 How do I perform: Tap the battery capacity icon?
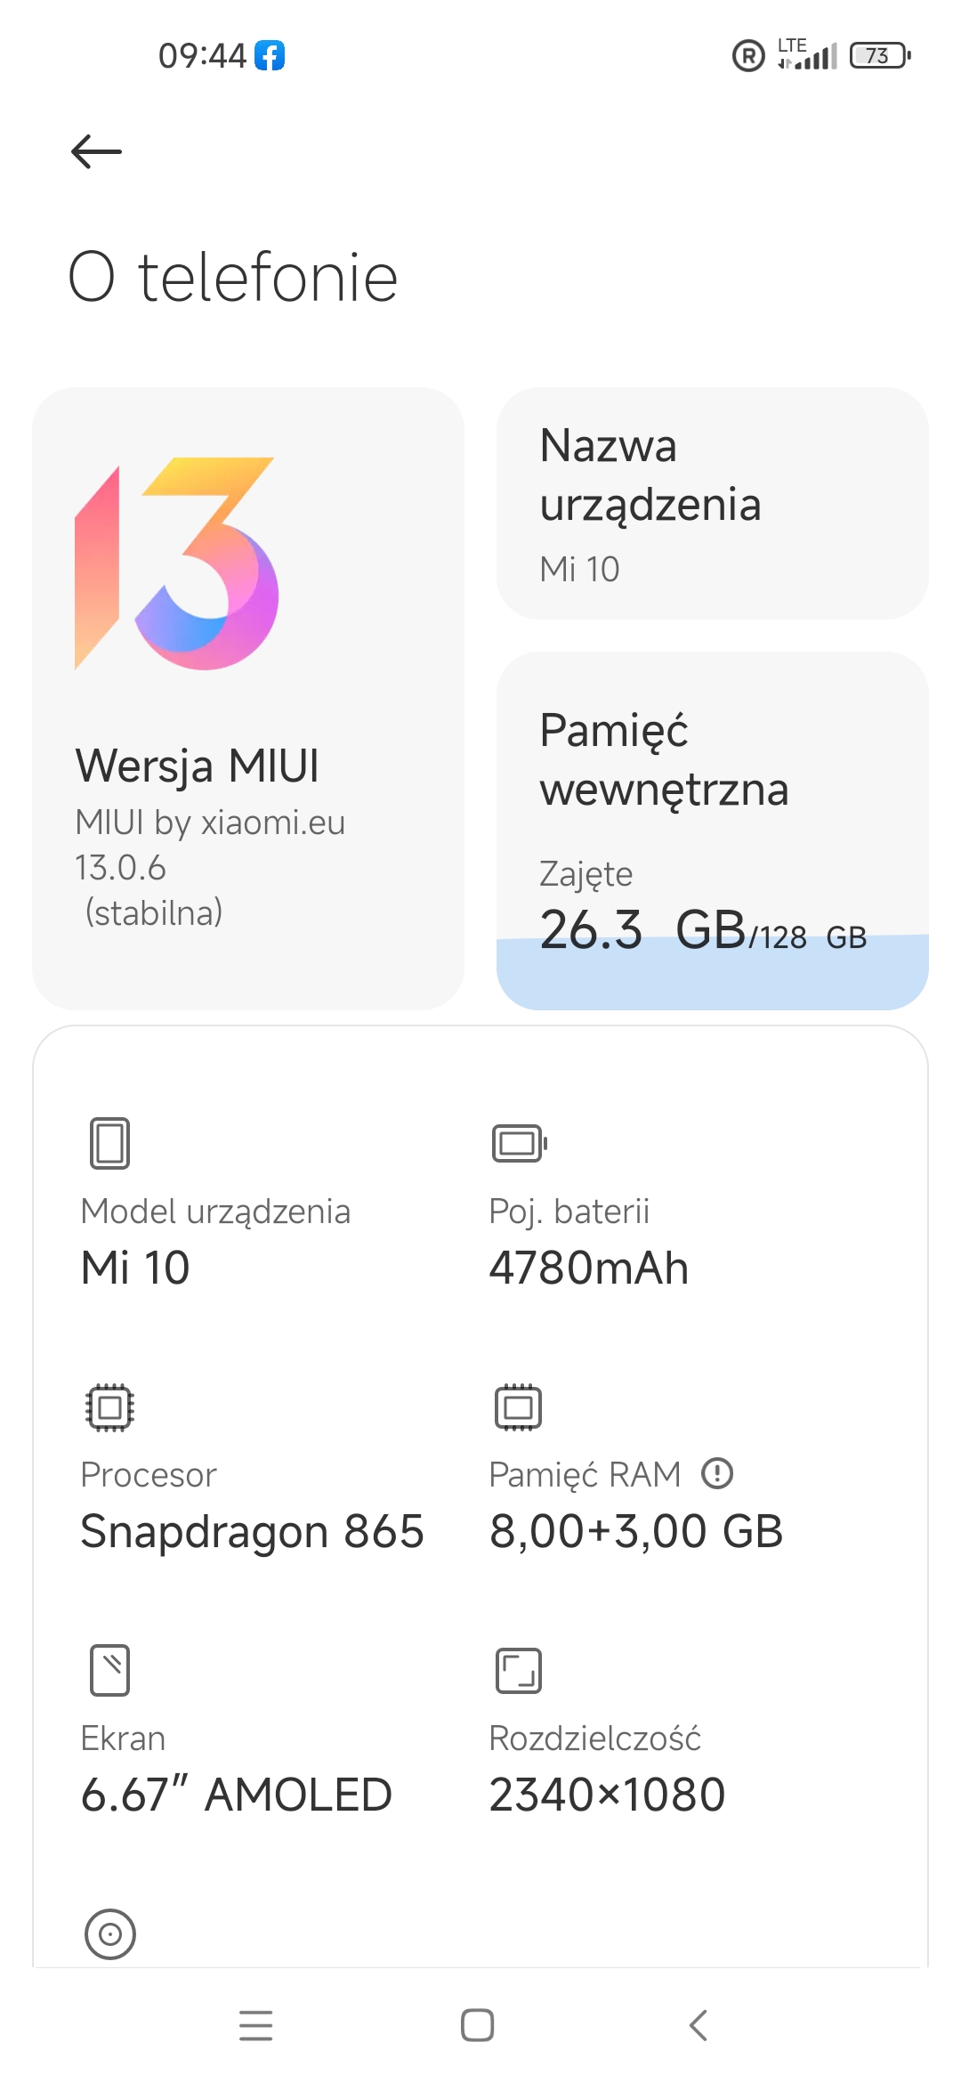click(x=519, y=1143)
